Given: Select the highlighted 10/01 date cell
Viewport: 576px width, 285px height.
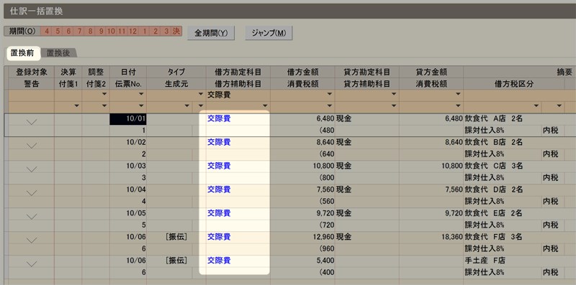Looking at the screenshot, I should [x=128, y=119].
